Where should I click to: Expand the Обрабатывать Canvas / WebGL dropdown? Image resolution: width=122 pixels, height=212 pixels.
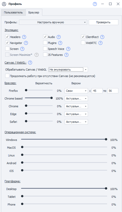click(x=68, y=70)
